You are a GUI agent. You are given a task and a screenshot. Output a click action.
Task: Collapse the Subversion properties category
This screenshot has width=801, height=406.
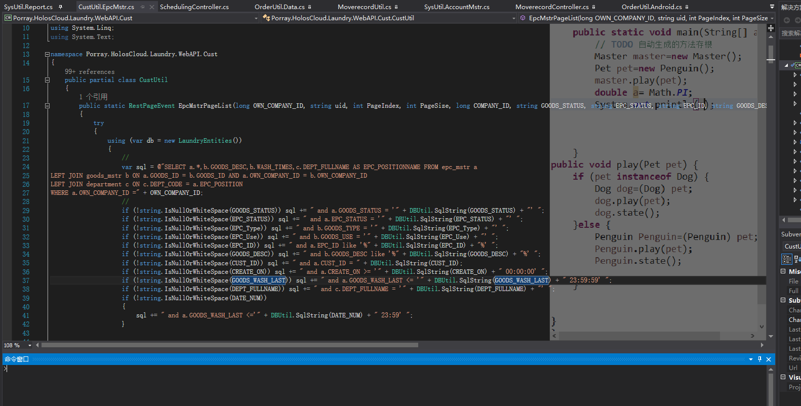coord(783,300)
